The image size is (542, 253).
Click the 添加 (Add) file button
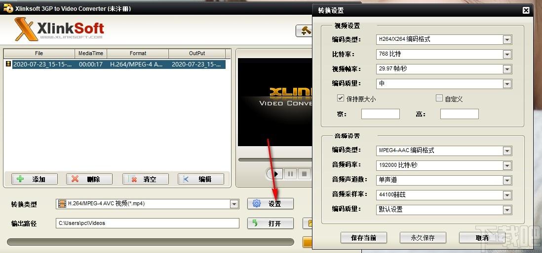click(35, 179)
